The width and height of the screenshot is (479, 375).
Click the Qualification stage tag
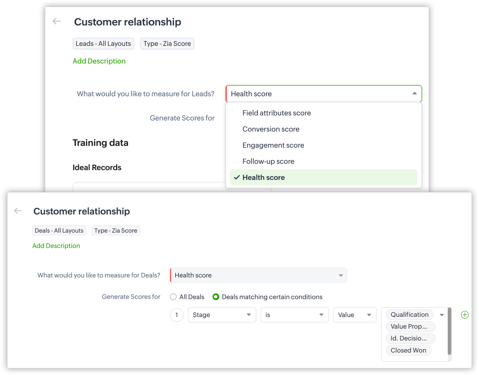click(x=409, y=315)
